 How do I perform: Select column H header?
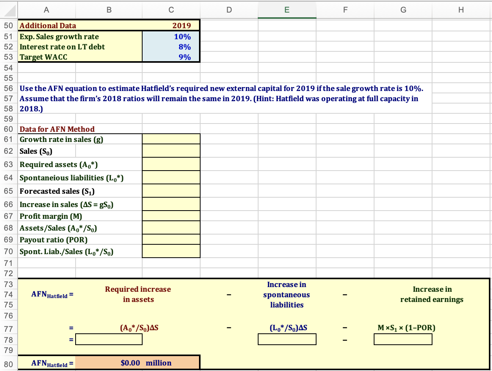(x=461, y=10)
